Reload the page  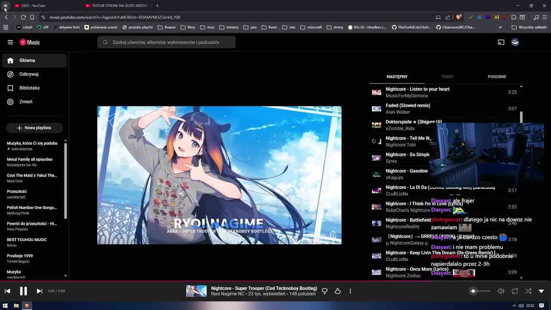click(x=23, y=17)
